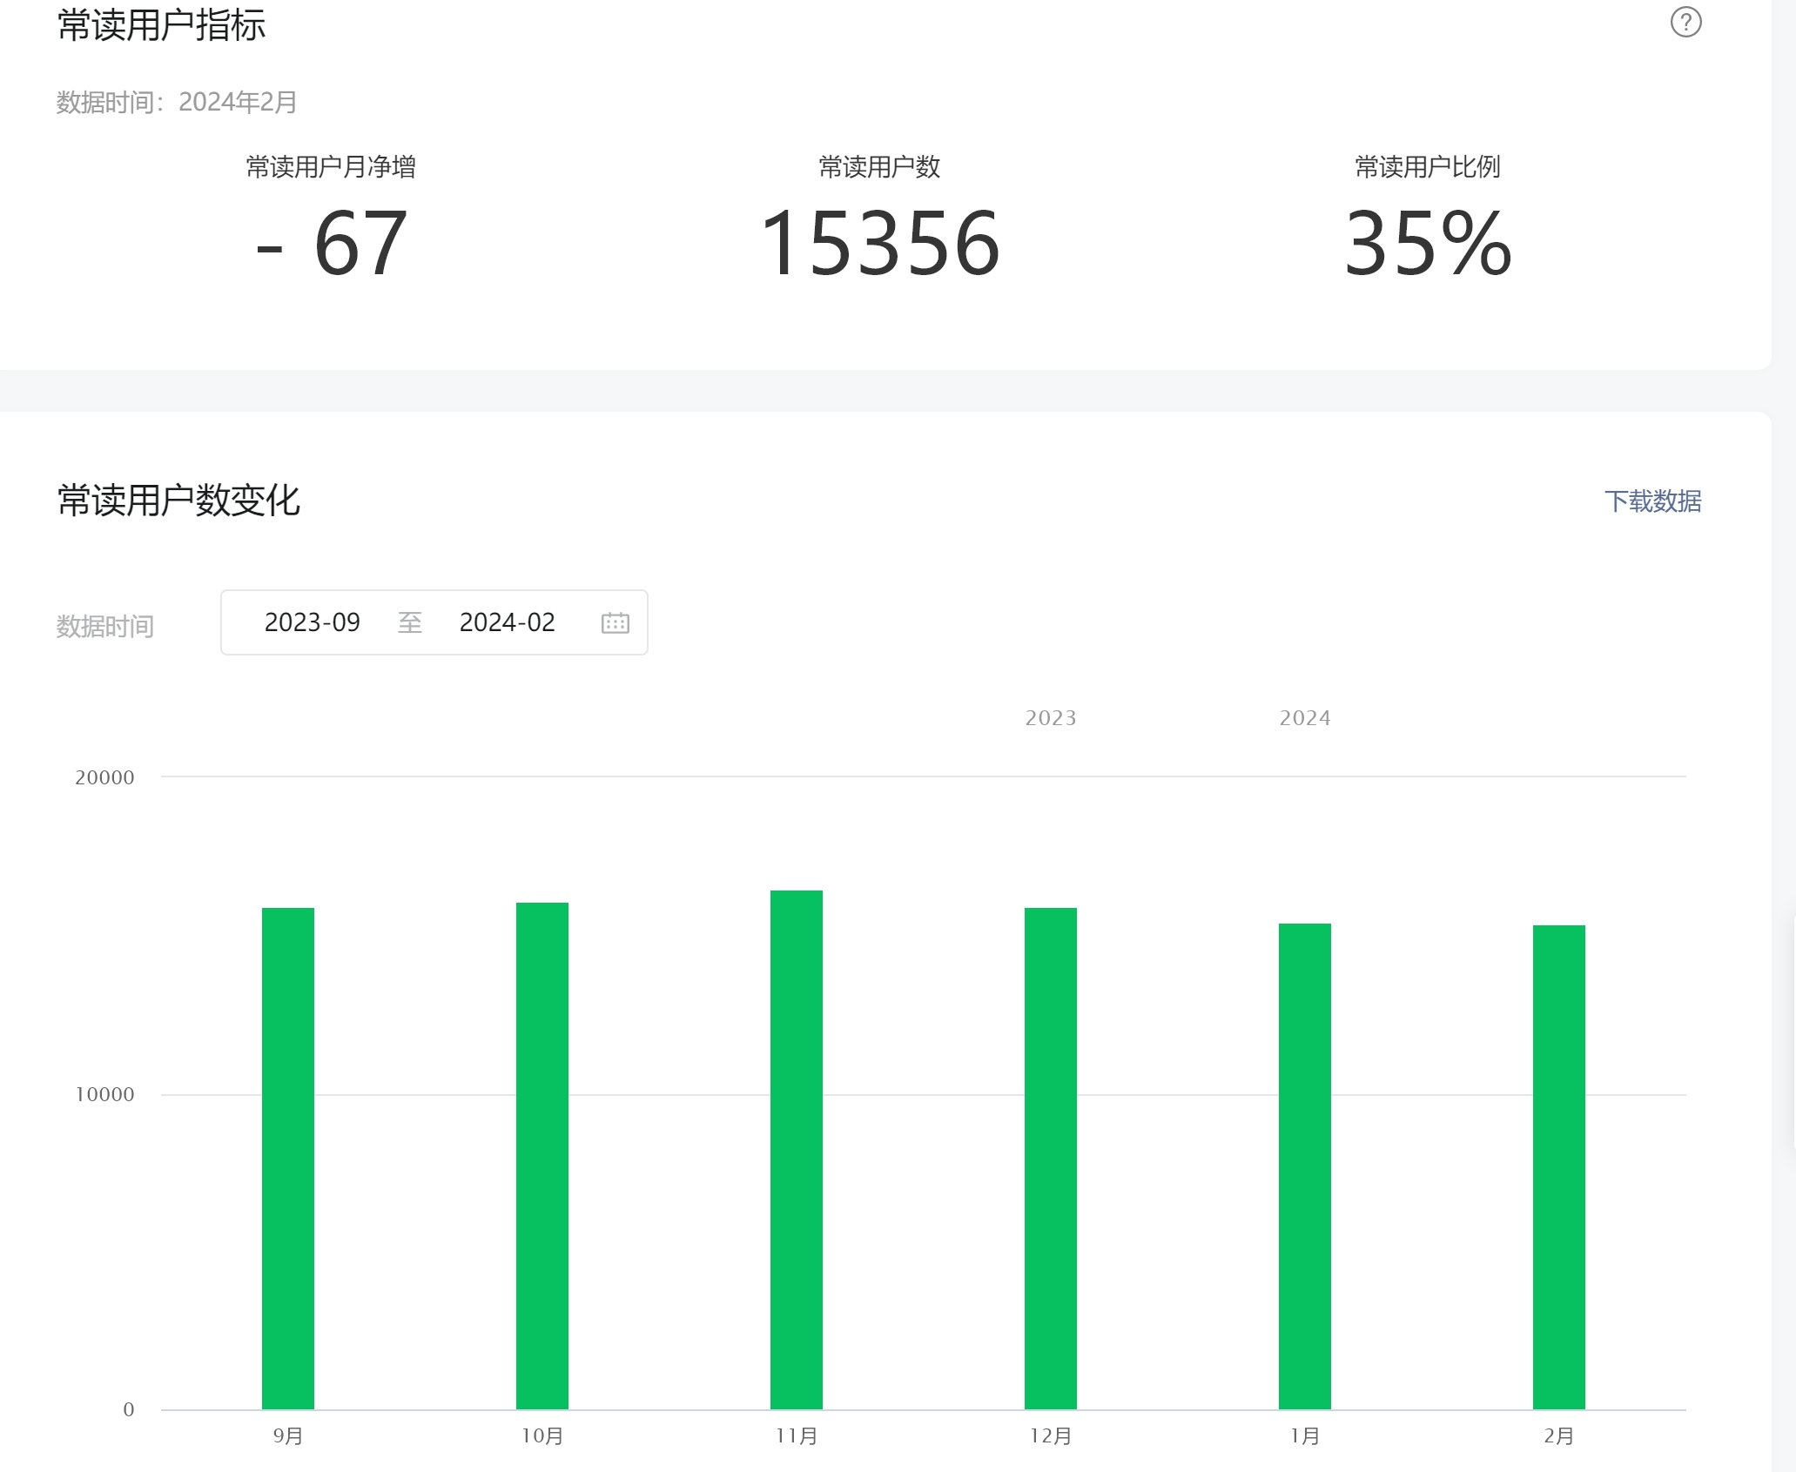Screen dimensions: 1796x1472
Task: Click the 常读用户月净增 value -67
Action: (x=332, y=244)
